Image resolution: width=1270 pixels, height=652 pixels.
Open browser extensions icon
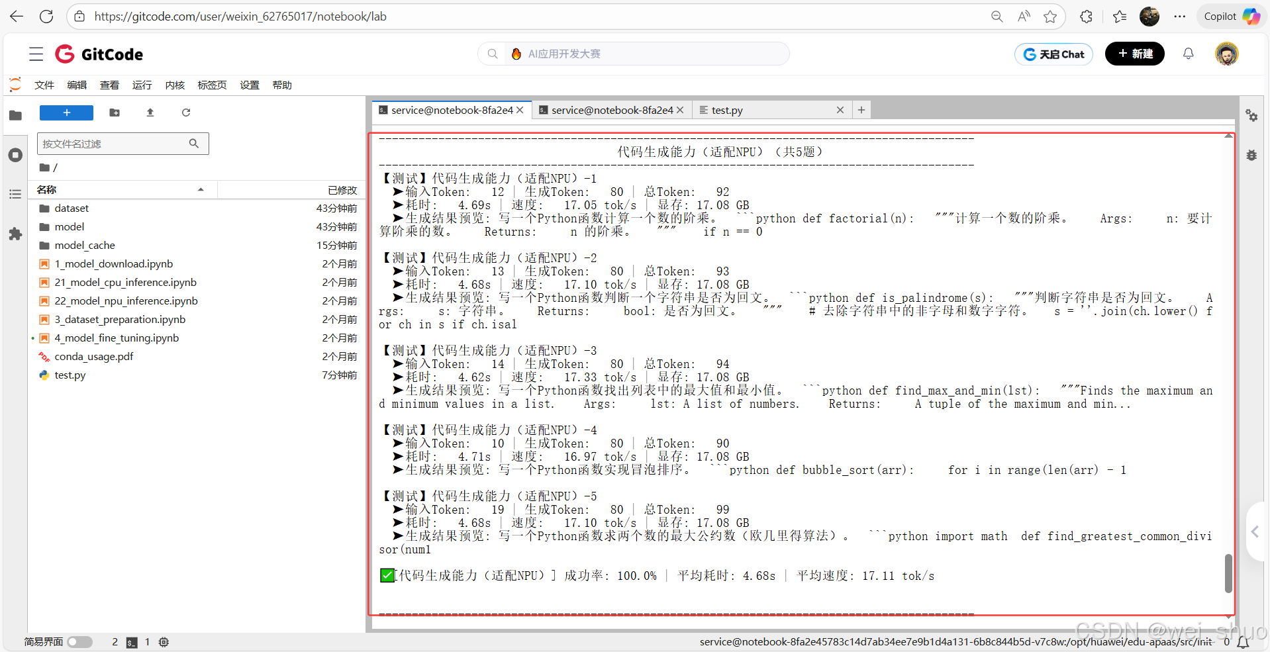1086,17
